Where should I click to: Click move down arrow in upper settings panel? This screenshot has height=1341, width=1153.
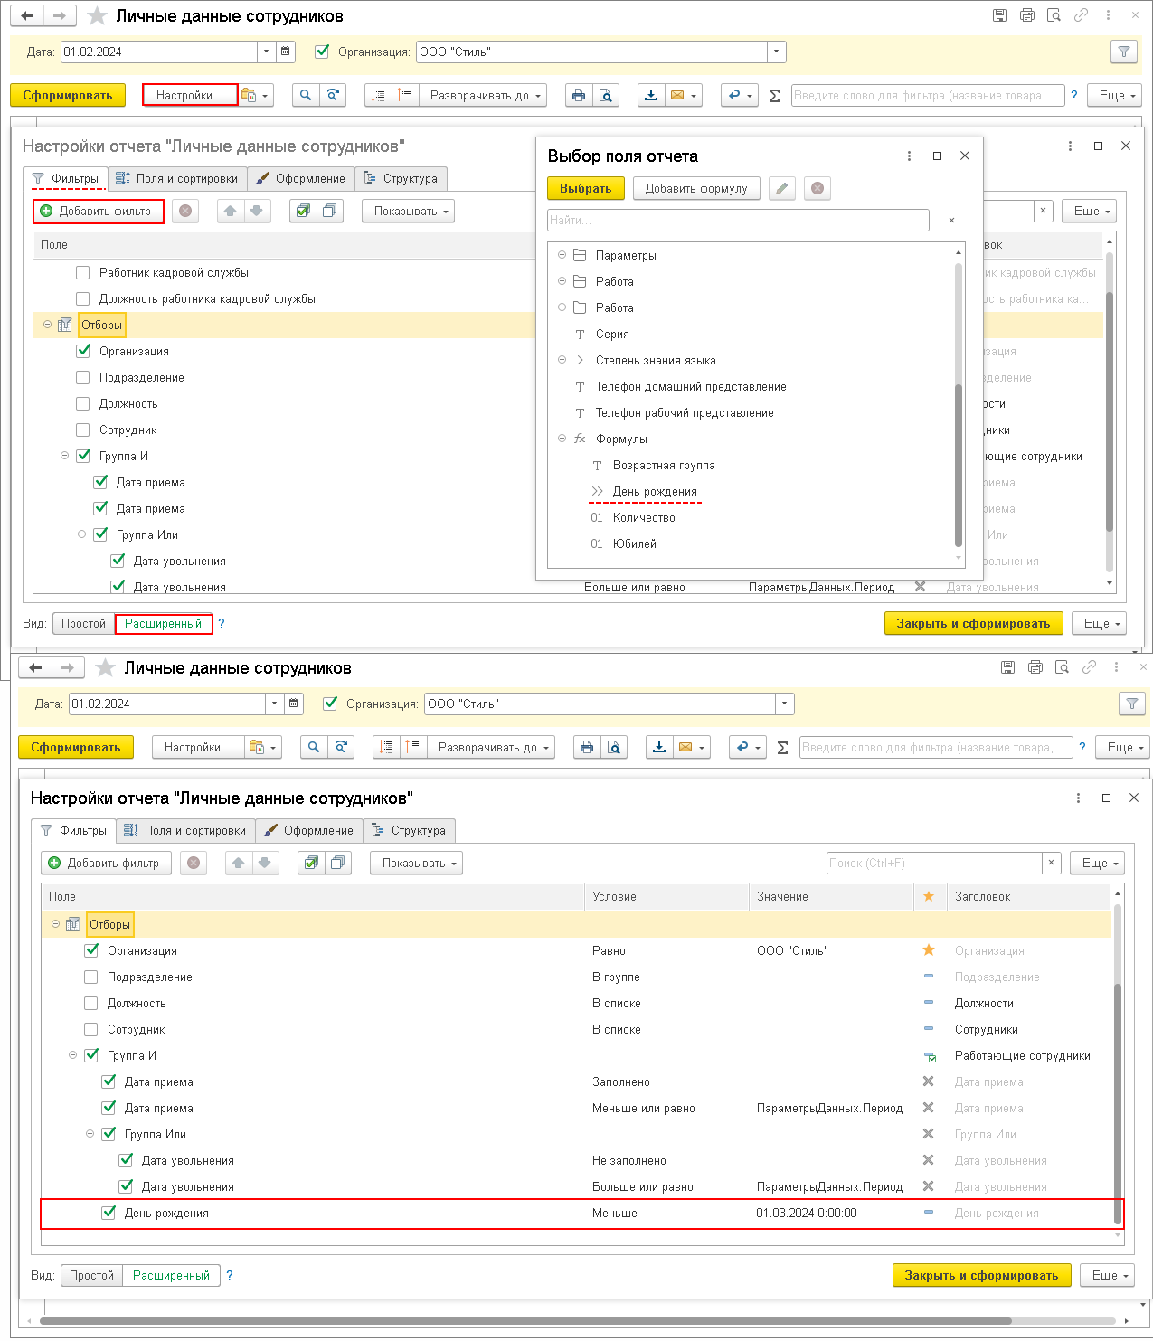tap(257, 211)
